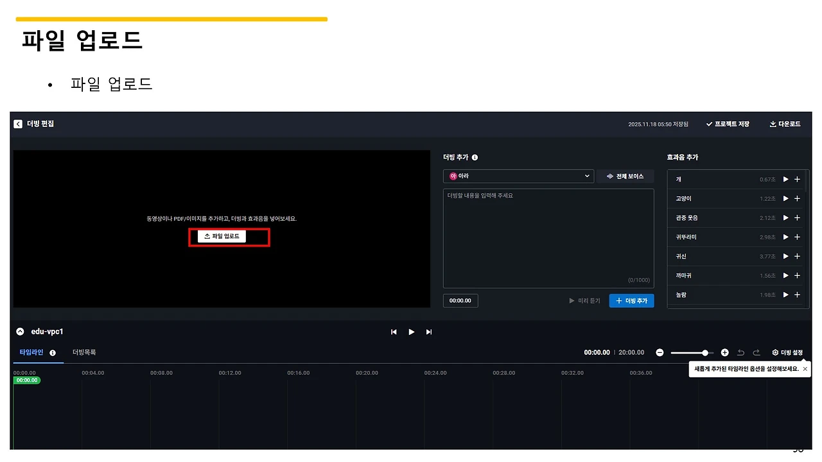Viewport: 822px width, 462px height.
Task: Click the 프로젝트 저장 button
Action: coord(728,124)
